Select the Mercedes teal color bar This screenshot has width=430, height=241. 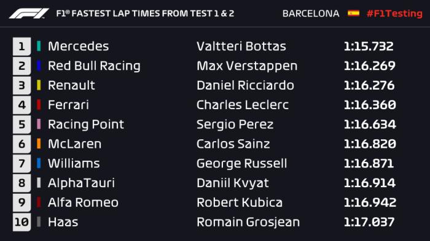tap(39, 46)
